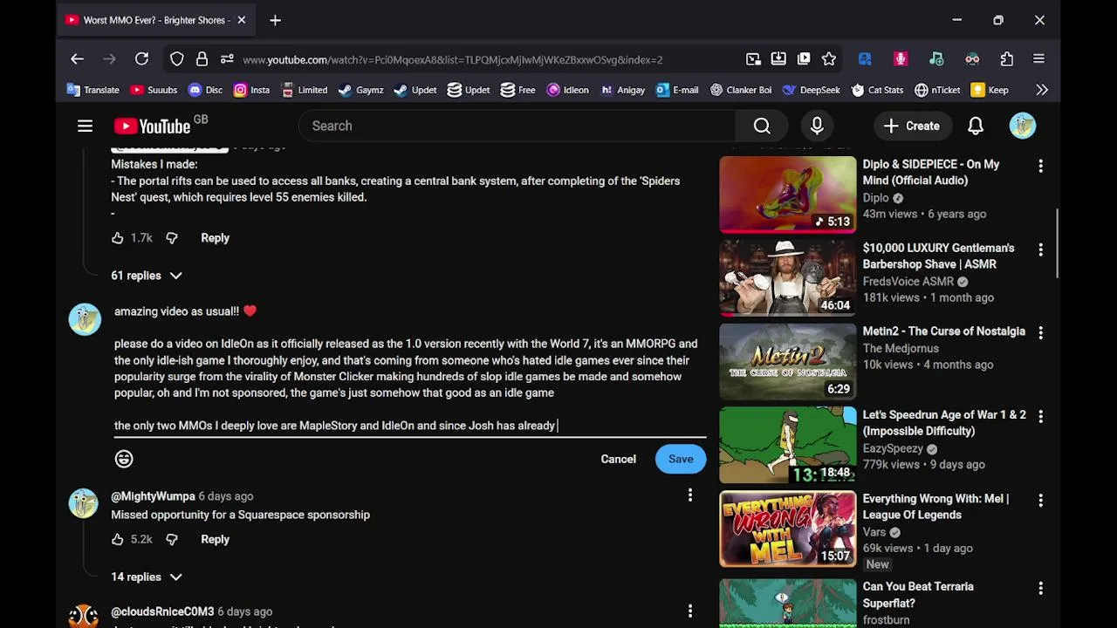The width and height of the screenshot is (1117, 628).
Task: Open the Gaymz Steam bookmark
Action: tap(360, 90)
